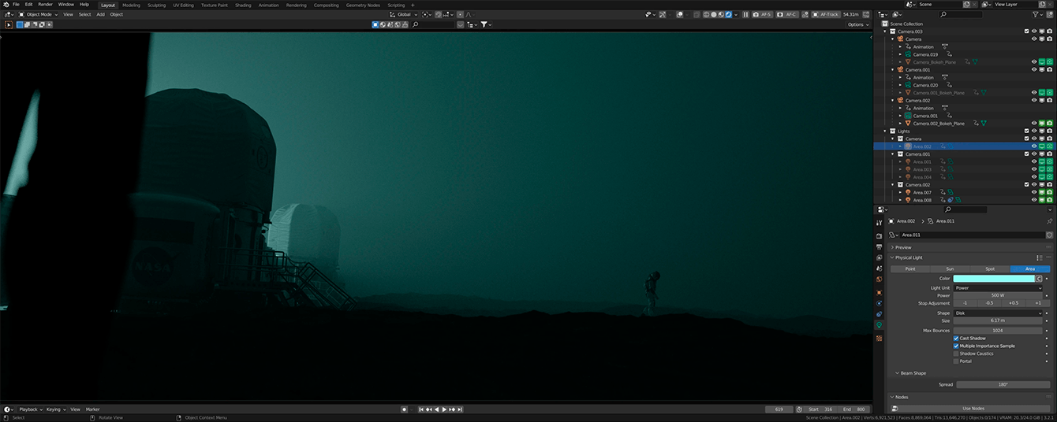Collapse the Physical Light panel
The height and width of the screenshot is (422, 1057).
click(907, 257)
